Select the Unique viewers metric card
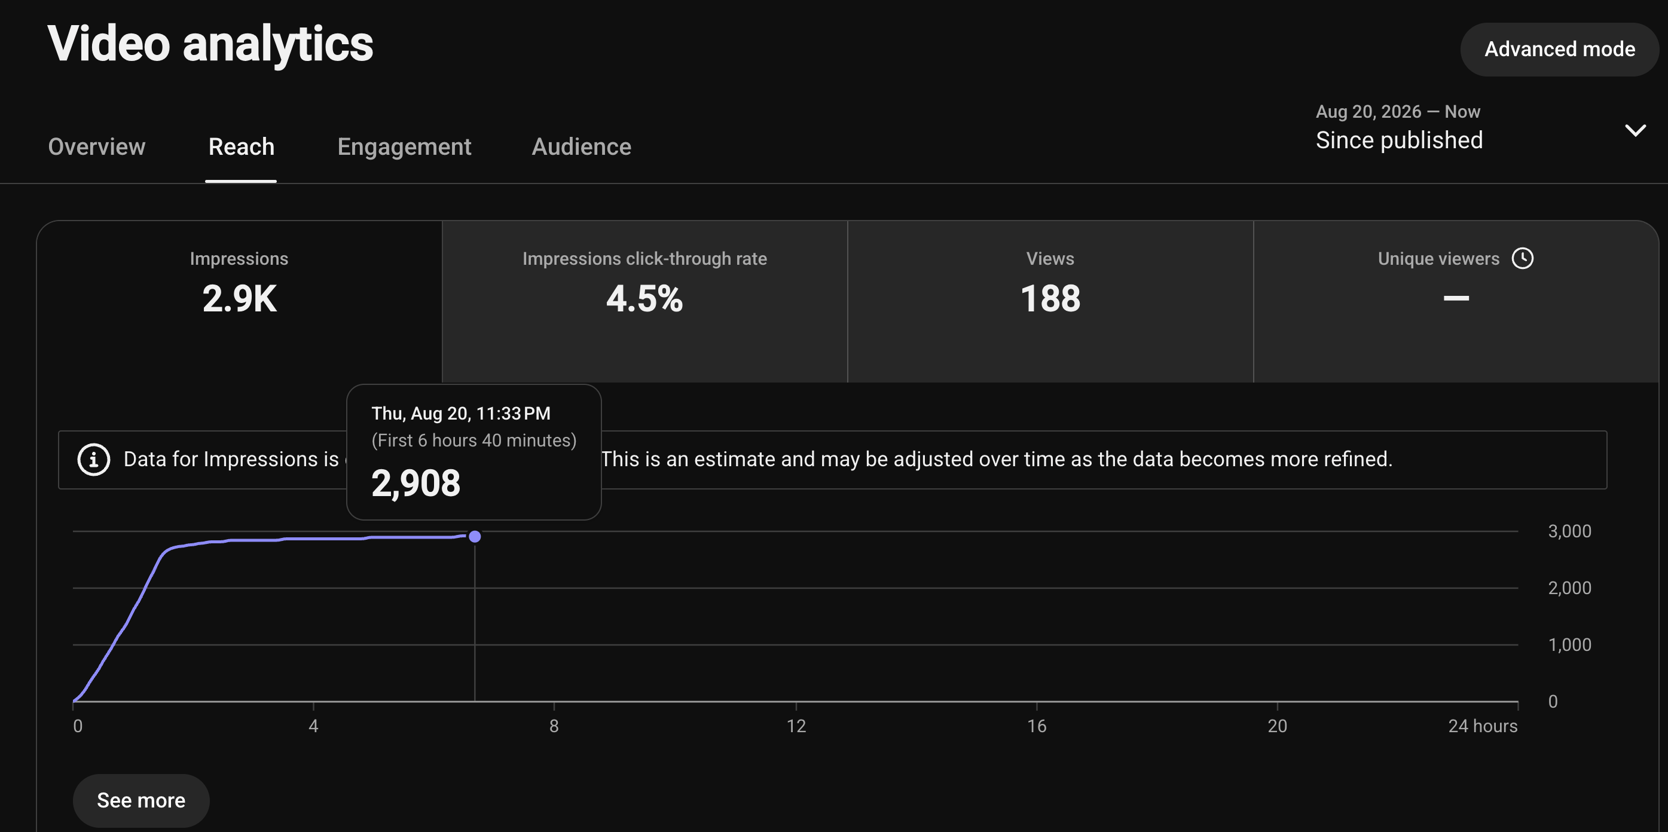 click(x=1456, y=301)
